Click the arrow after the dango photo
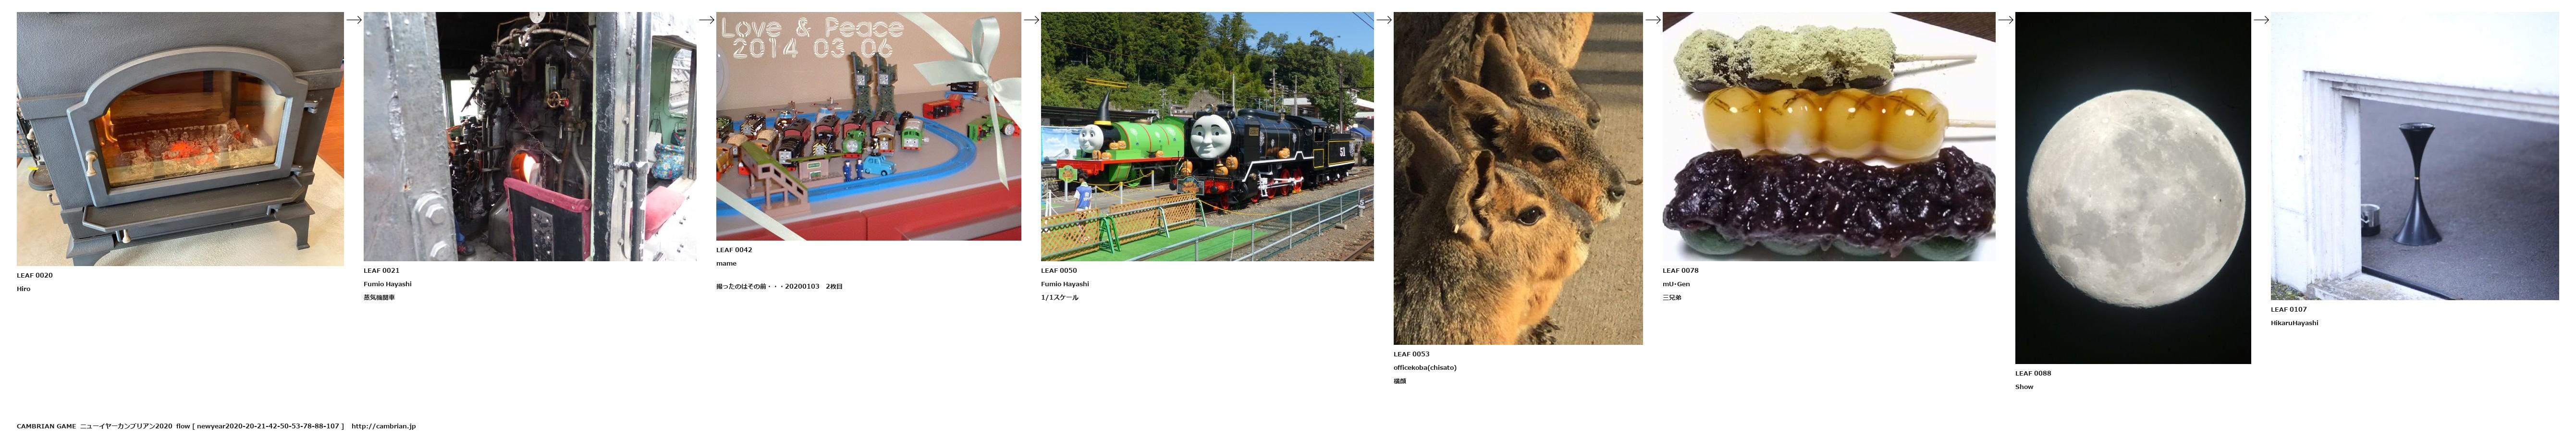This screenshot has width=2576, height=438. (x=2005, y=20)
